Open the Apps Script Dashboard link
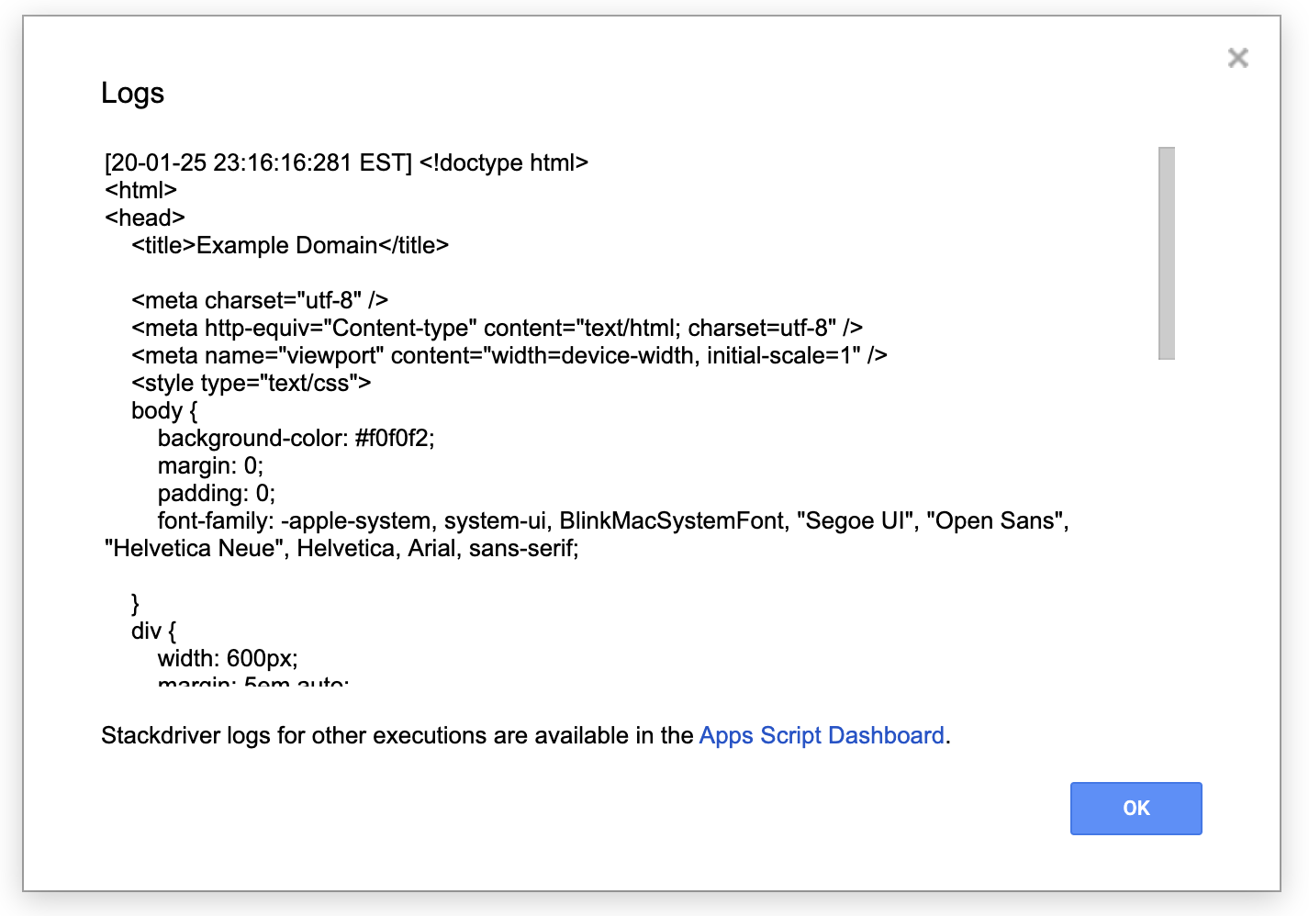 coord(821,735)
